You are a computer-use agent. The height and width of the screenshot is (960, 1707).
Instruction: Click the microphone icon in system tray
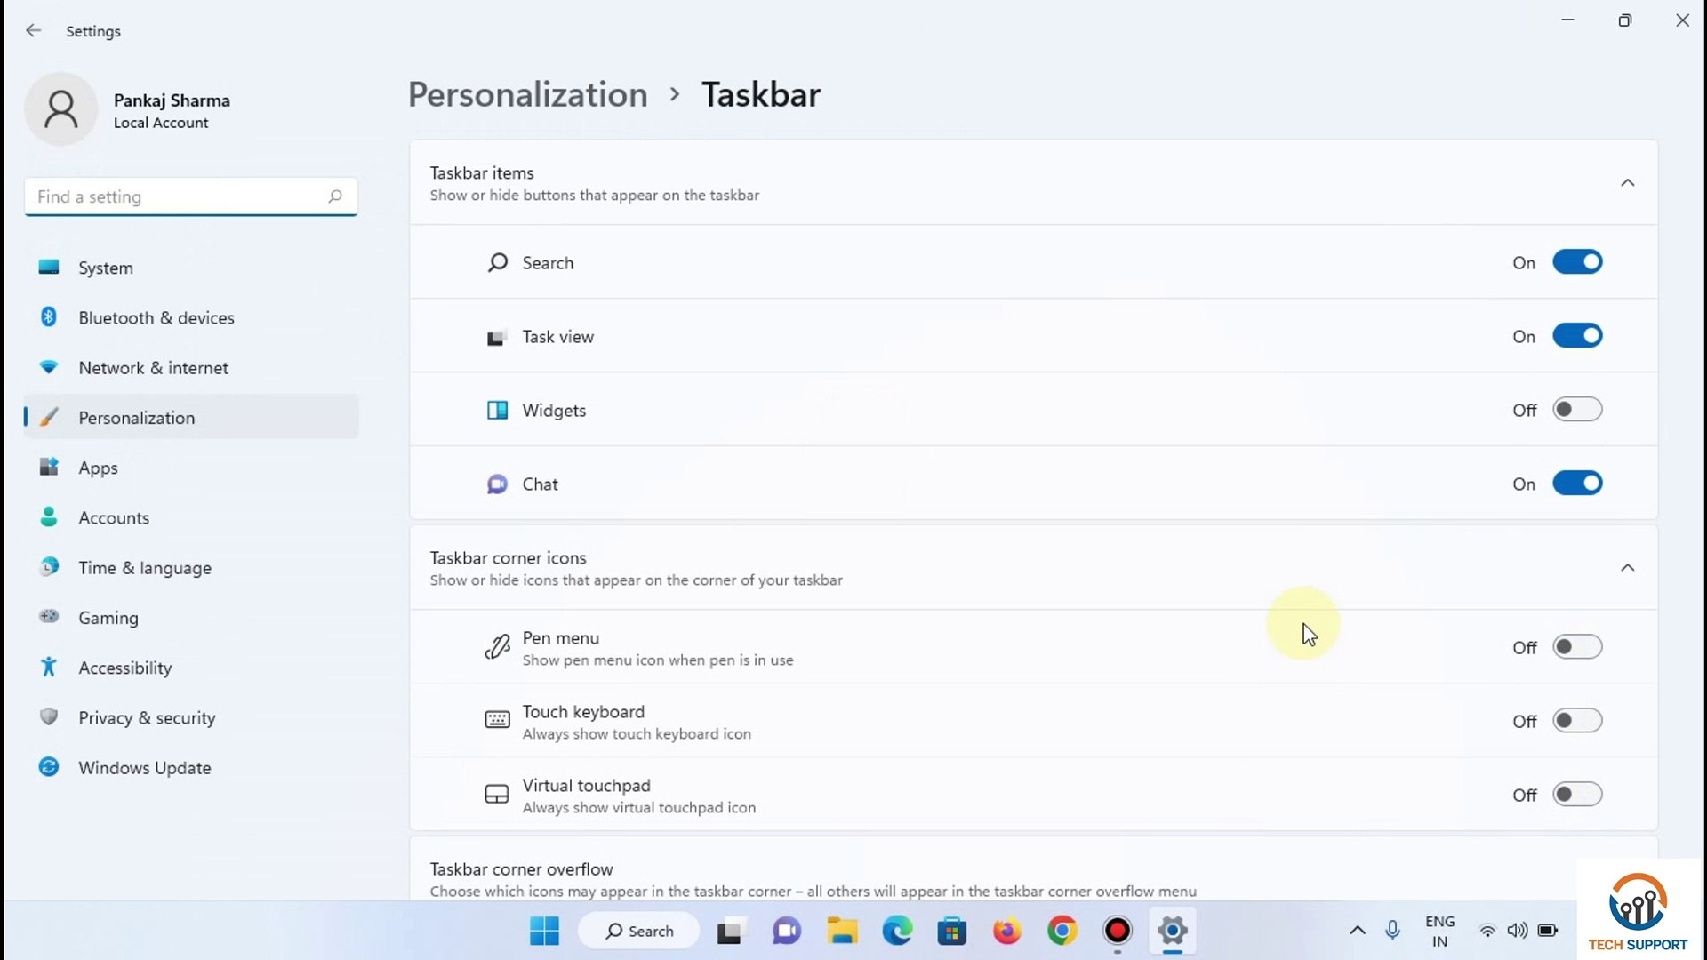pos(1392,931)
